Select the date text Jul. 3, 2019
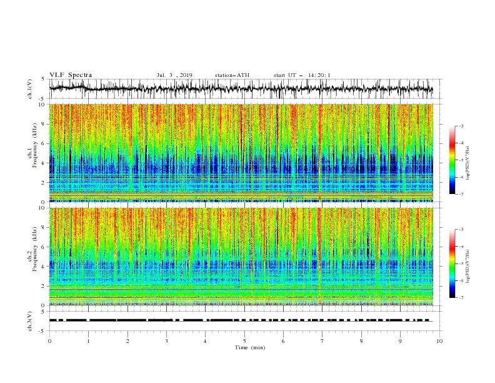Viewport: 495px width, 383px height. coord(174,75)
